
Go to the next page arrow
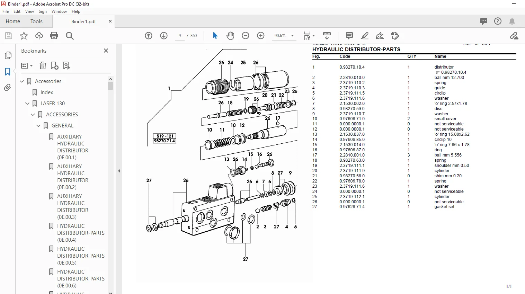click(x=164, y=36)
